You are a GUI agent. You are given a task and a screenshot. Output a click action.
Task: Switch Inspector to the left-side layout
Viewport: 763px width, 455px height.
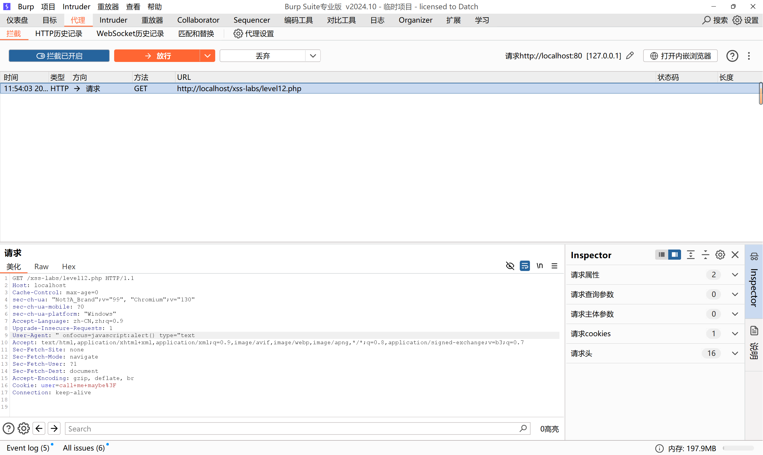coord(662,255)
